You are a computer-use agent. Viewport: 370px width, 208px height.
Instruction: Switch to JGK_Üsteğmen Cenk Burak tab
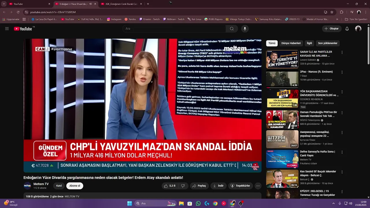121,4
